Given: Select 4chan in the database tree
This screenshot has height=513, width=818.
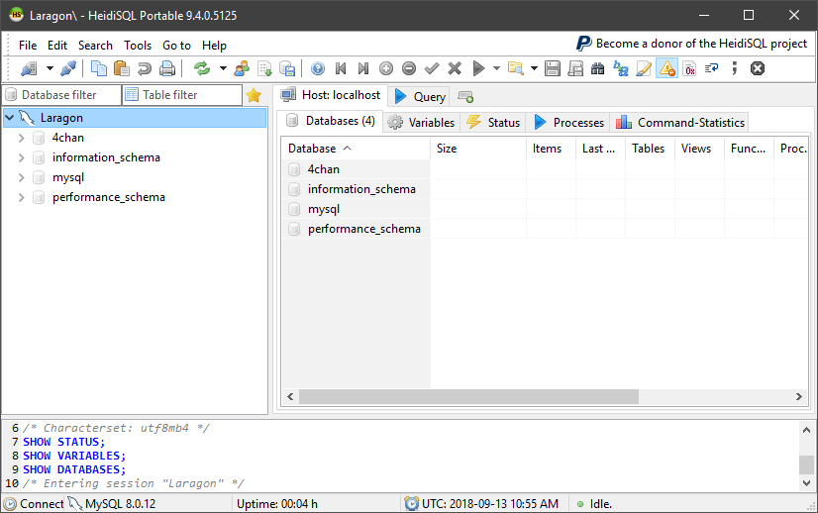Looking at the screenshot, I should [x=67, y=138].
